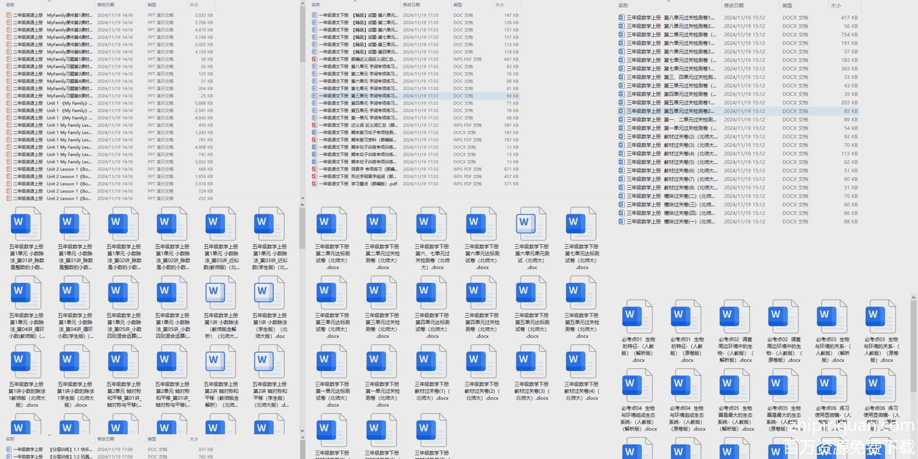Sort 二年级英语上册 list by 修改日期 column
This screenshot has width=918, height=459.
tap(106, 5)
